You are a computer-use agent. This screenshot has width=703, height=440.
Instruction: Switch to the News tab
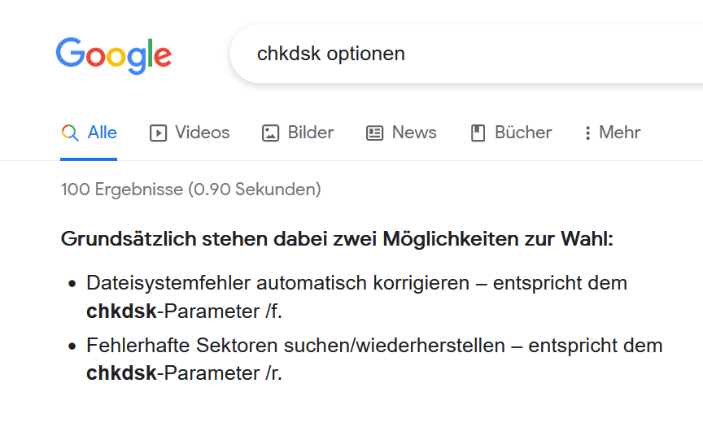[414, 133]
